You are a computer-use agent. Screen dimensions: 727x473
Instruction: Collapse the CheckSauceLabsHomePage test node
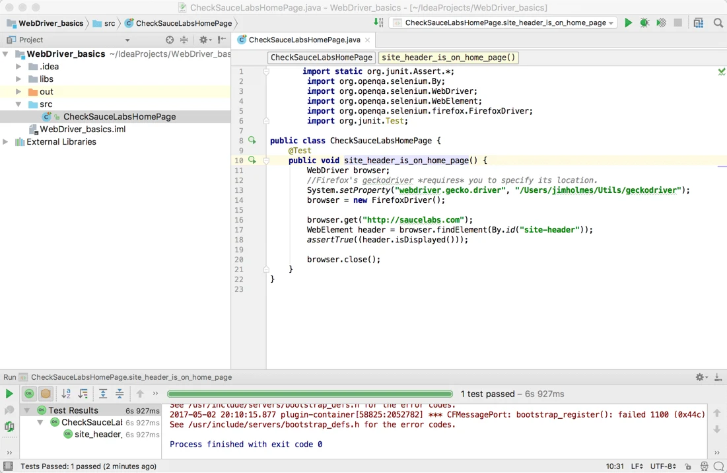click(x=40, y=422)
